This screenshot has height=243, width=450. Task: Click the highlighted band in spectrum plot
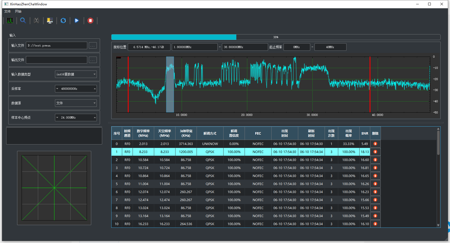coord(170,84)
